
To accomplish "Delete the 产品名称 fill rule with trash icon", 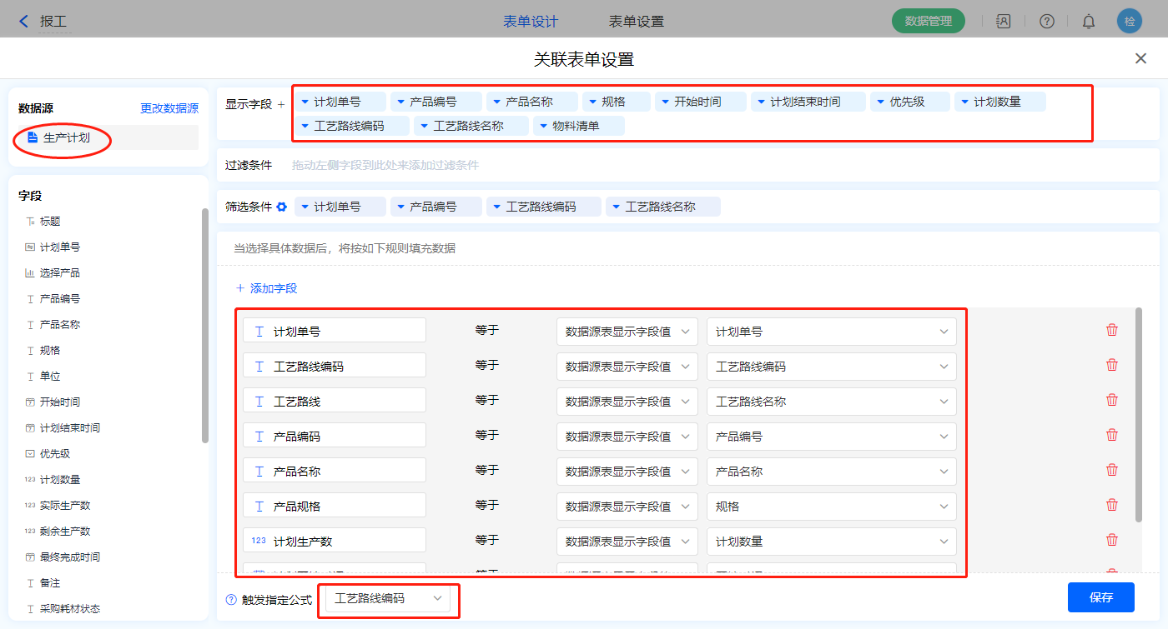I will coord(1111,471).
